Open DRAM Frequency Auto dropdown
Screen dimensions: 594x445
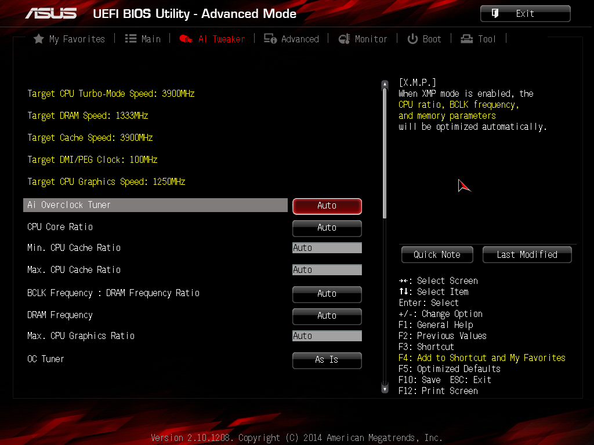tap(327, 316)
